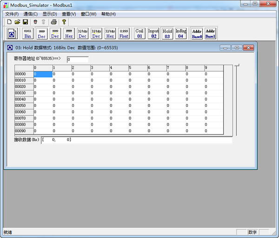Switch to FFFF Hex 16-bit format

(x=69, y=33)
